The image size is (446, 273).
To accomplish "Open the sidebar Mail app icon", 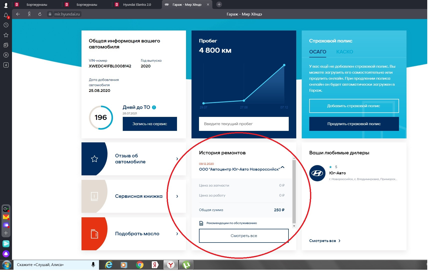I will [x=6, y=217].
